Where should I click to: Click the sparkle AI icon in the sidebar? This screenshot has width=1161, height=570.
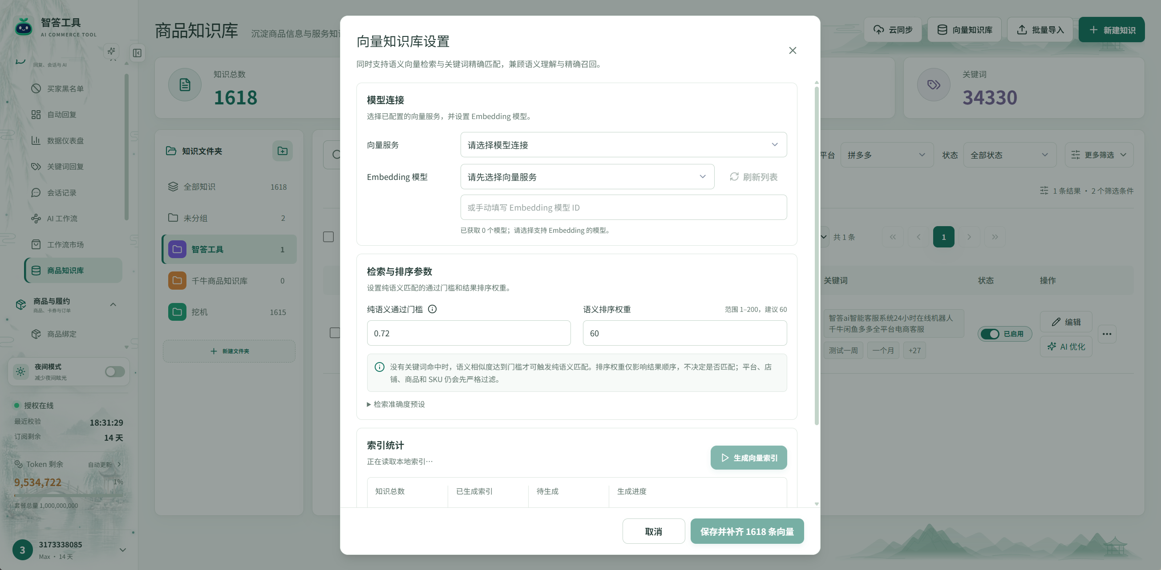(x=111, y=51)
